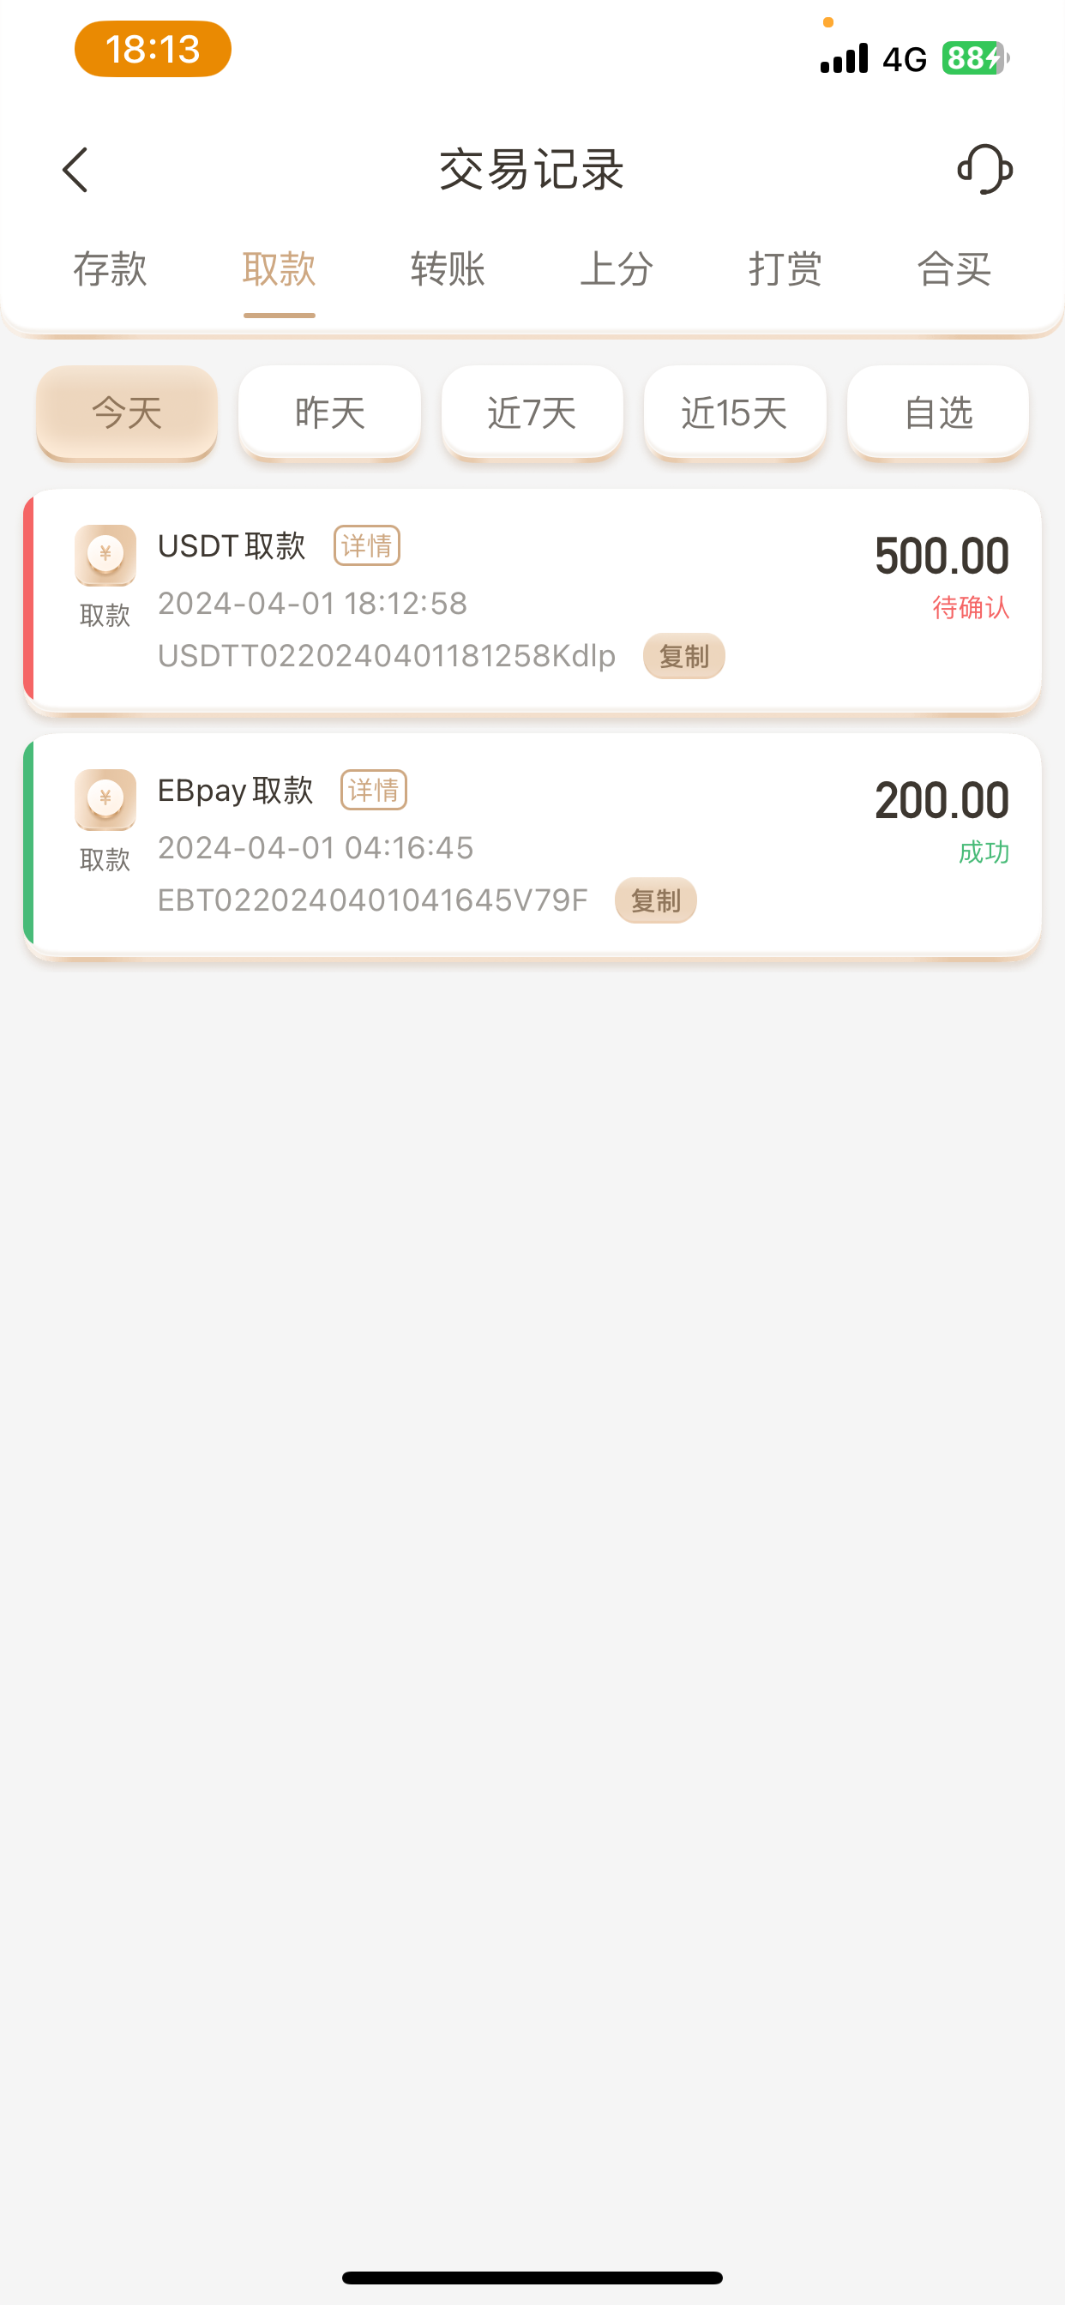The width and height of the screenshot is (1065, 2305).
Task: Tap the USDT withdrawal coin icon
Action: [105, 555]
